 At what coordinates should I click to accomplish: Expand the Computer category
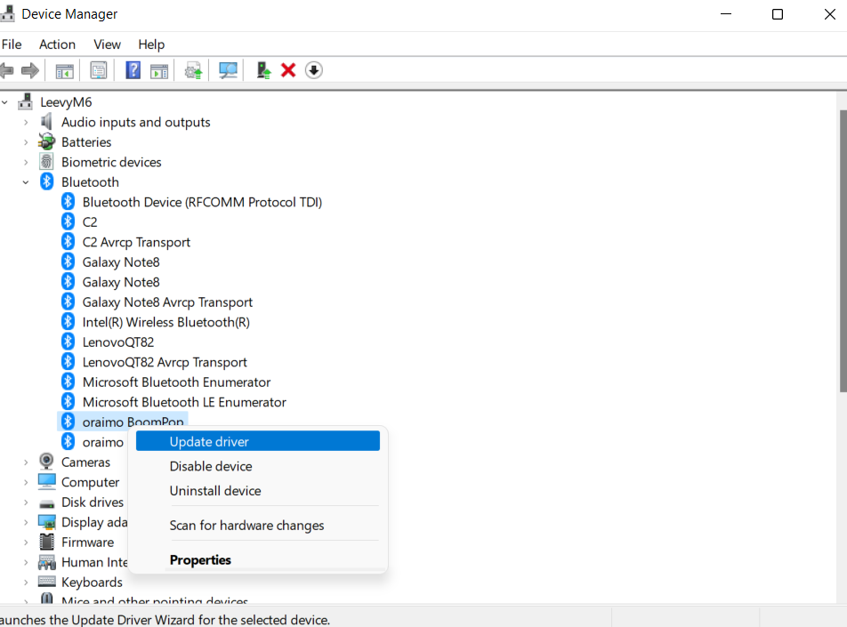(x=26, y=482)
